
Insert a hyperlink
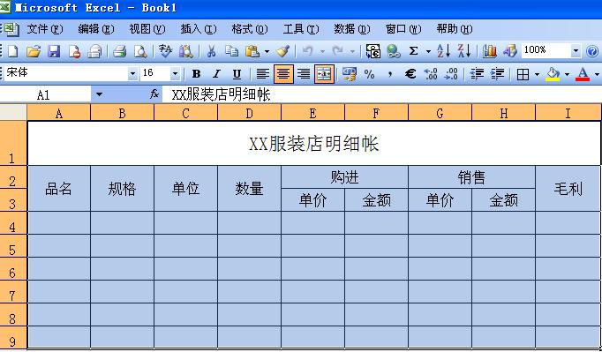point(394,51)
